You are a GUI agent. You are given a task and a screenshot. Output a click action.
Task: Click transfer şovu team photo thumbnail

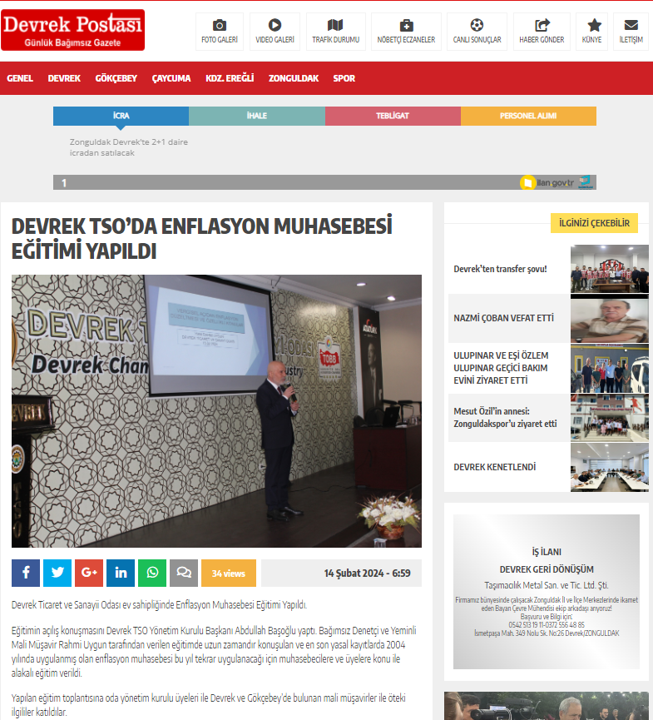click(610, 269)
